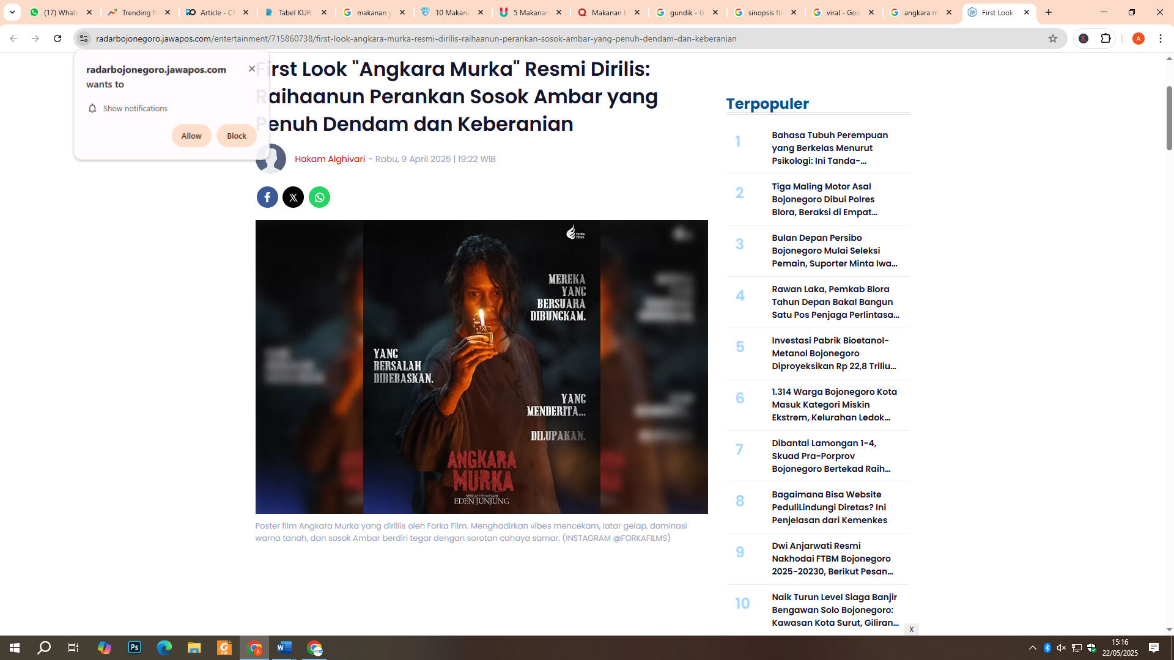Open tab search dropdown arrow
The width and height of the screenshot is (1174, 660).
[x=12, y=12]
